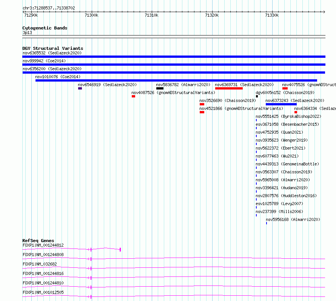The height and width of the screenshot is (301, 336).
Task: Select the nsv999942 (Coe2014) variant label
Action: coord(44,61)
